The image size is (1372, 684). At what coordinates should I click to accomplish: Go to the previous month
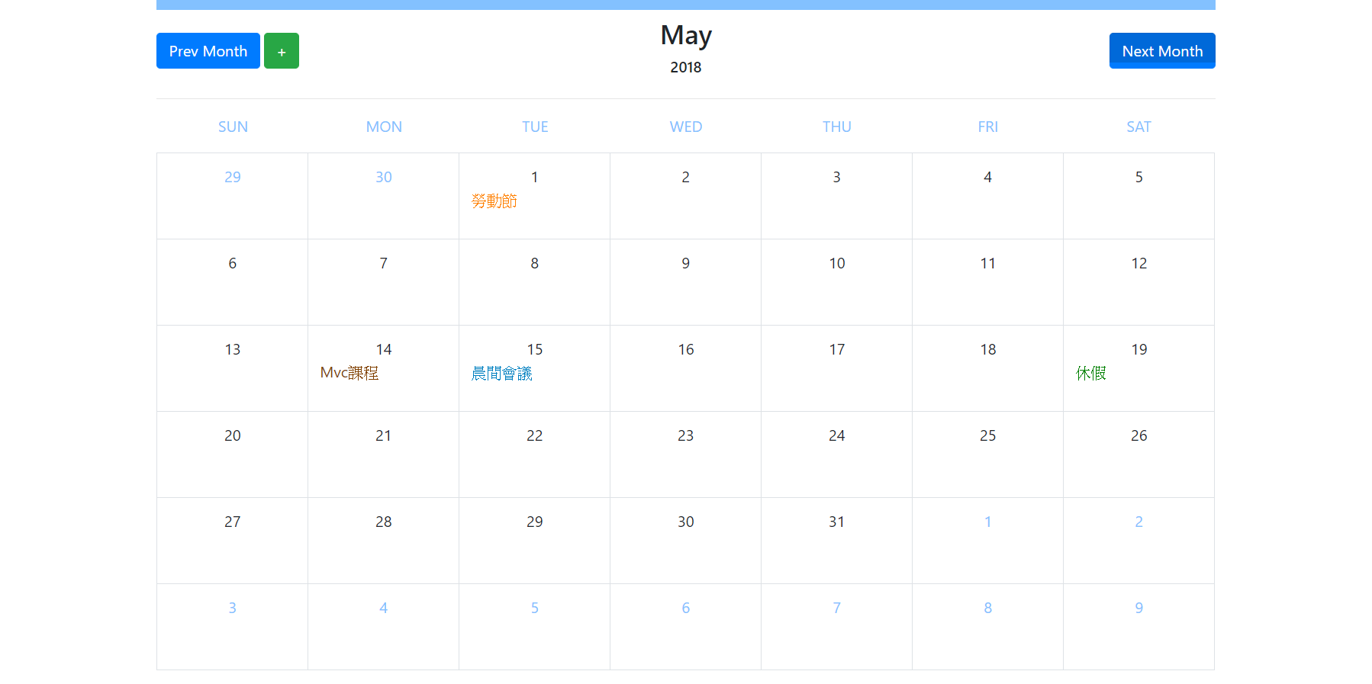click(x=208, y=51)
